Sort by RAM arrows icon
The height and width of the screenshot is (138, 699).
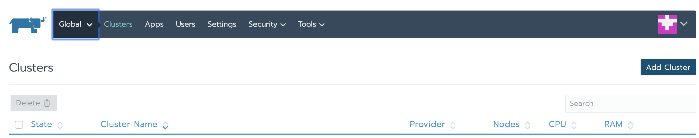click(631, 126)
